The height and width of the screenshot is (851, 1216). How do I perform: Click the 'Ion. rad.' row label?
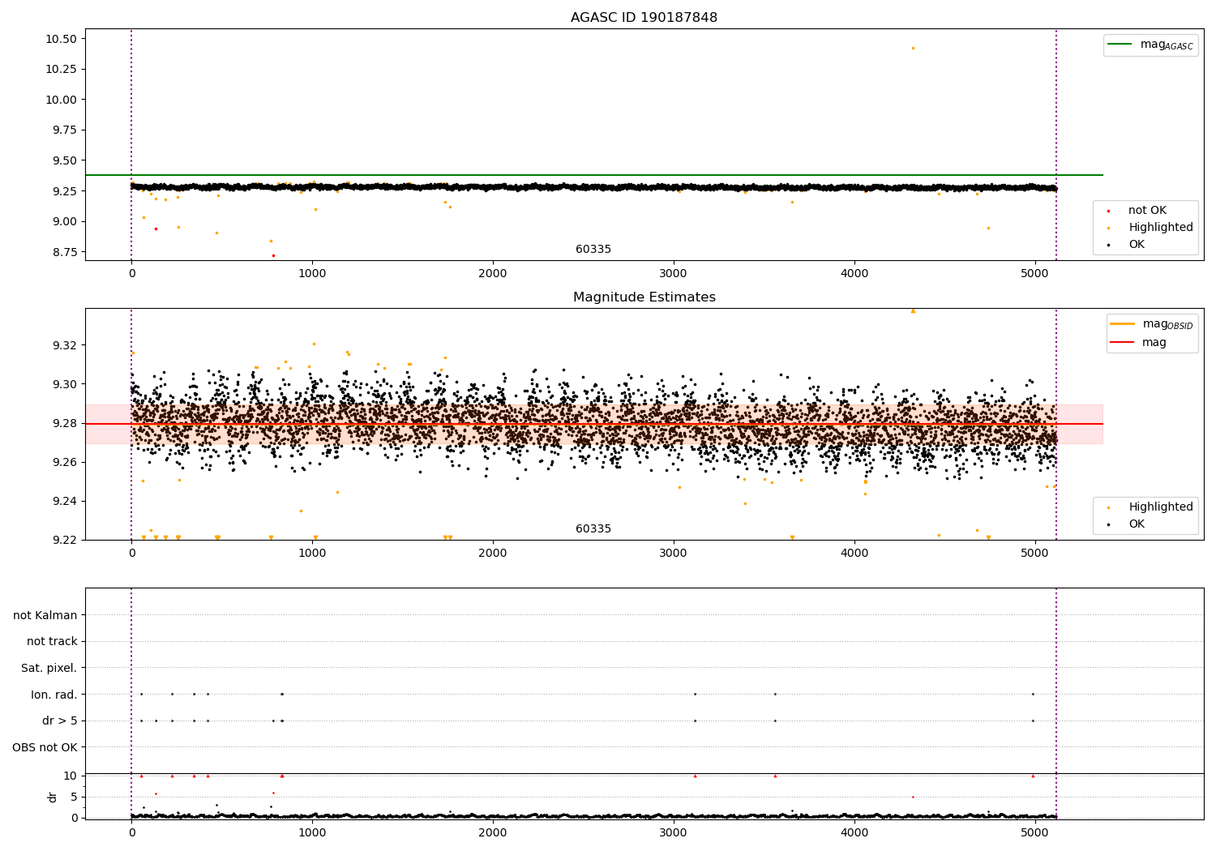pyautogui.click(x=54, y=695)
